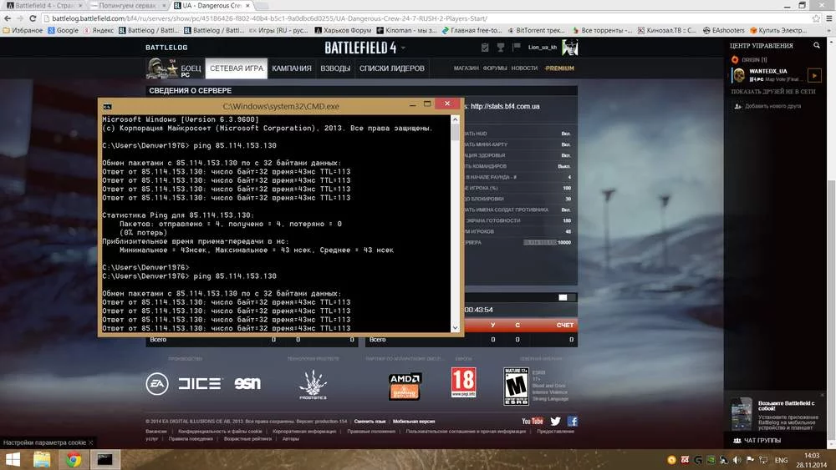Reload the page in Chrome
The image size is (836, 470).
tap(33, 18)
